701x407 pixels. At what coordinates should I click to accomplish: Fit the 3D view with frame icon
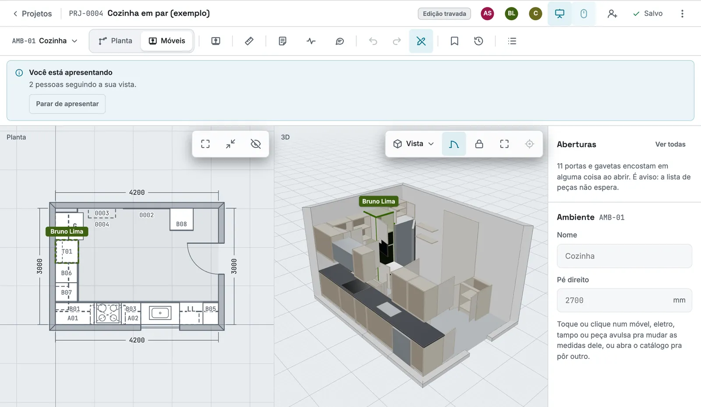[x=504, y=144]
